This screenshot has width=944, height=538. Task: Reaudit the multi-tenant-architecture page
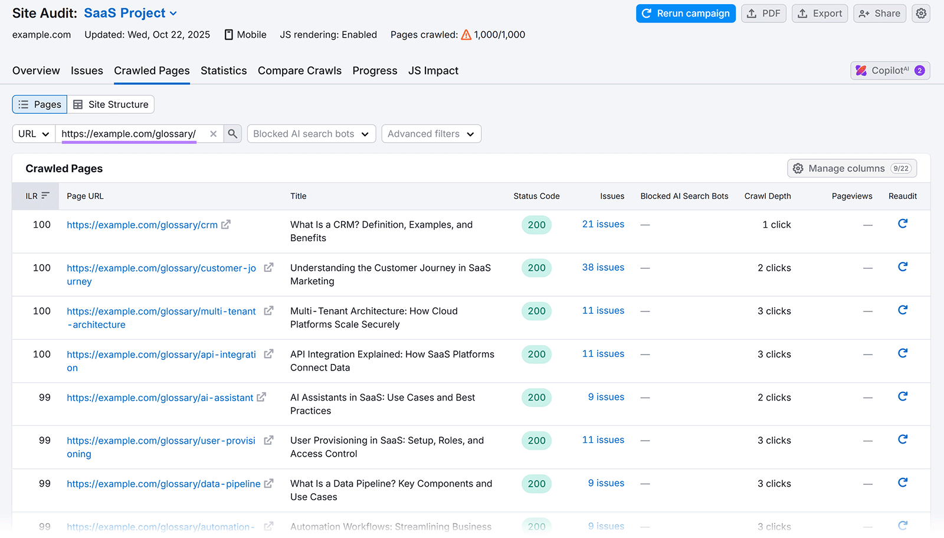pyautogui.click(x=903, y=310)
